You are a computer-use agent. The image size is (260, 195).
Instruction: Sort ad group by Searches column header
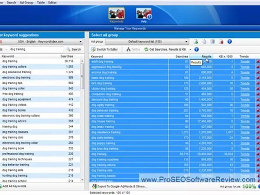[179, 57]
